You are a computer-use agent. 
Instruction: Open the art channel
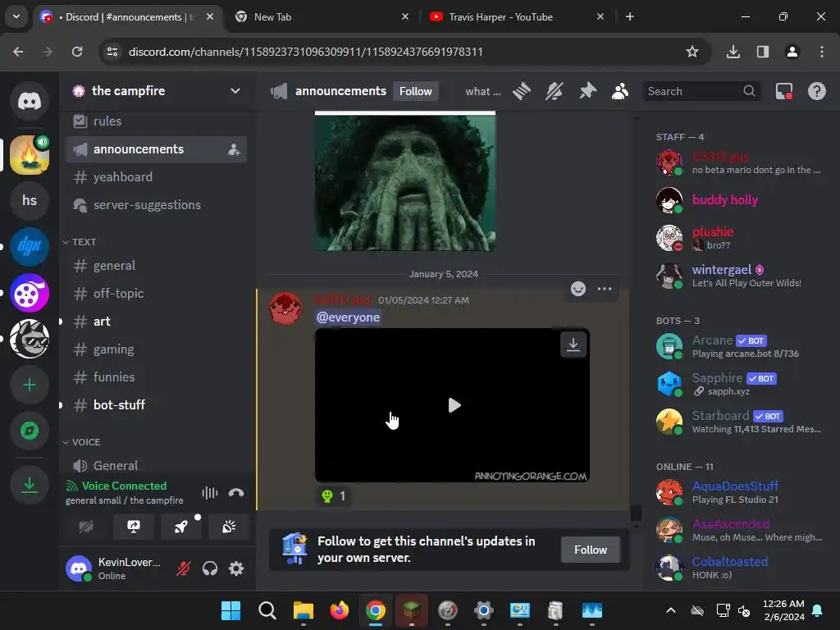point(156,322)
